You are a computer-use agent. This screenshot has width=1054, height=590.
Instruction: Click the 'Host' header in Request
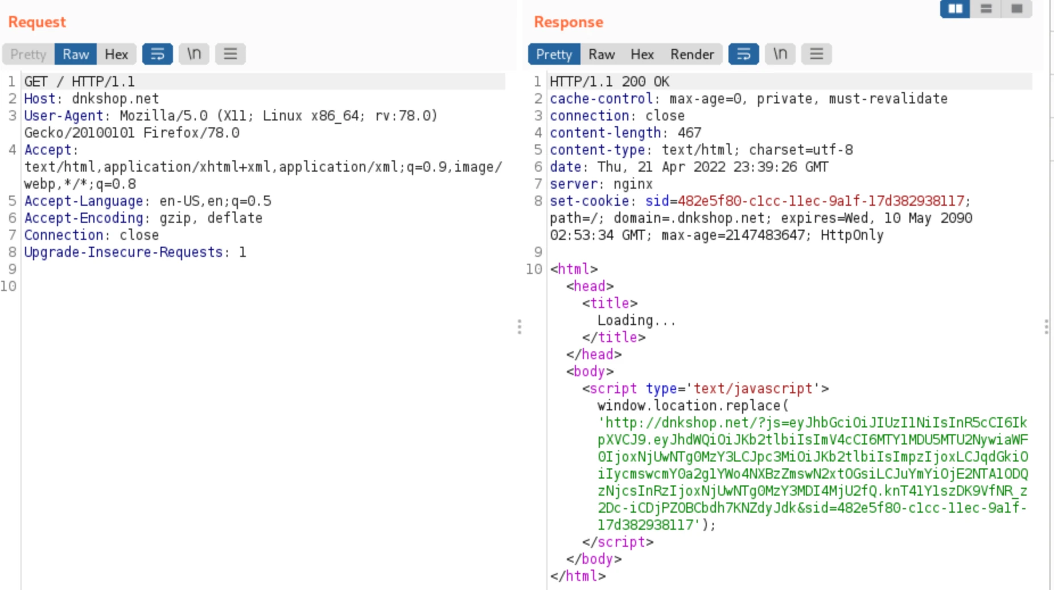pos(39,99)
